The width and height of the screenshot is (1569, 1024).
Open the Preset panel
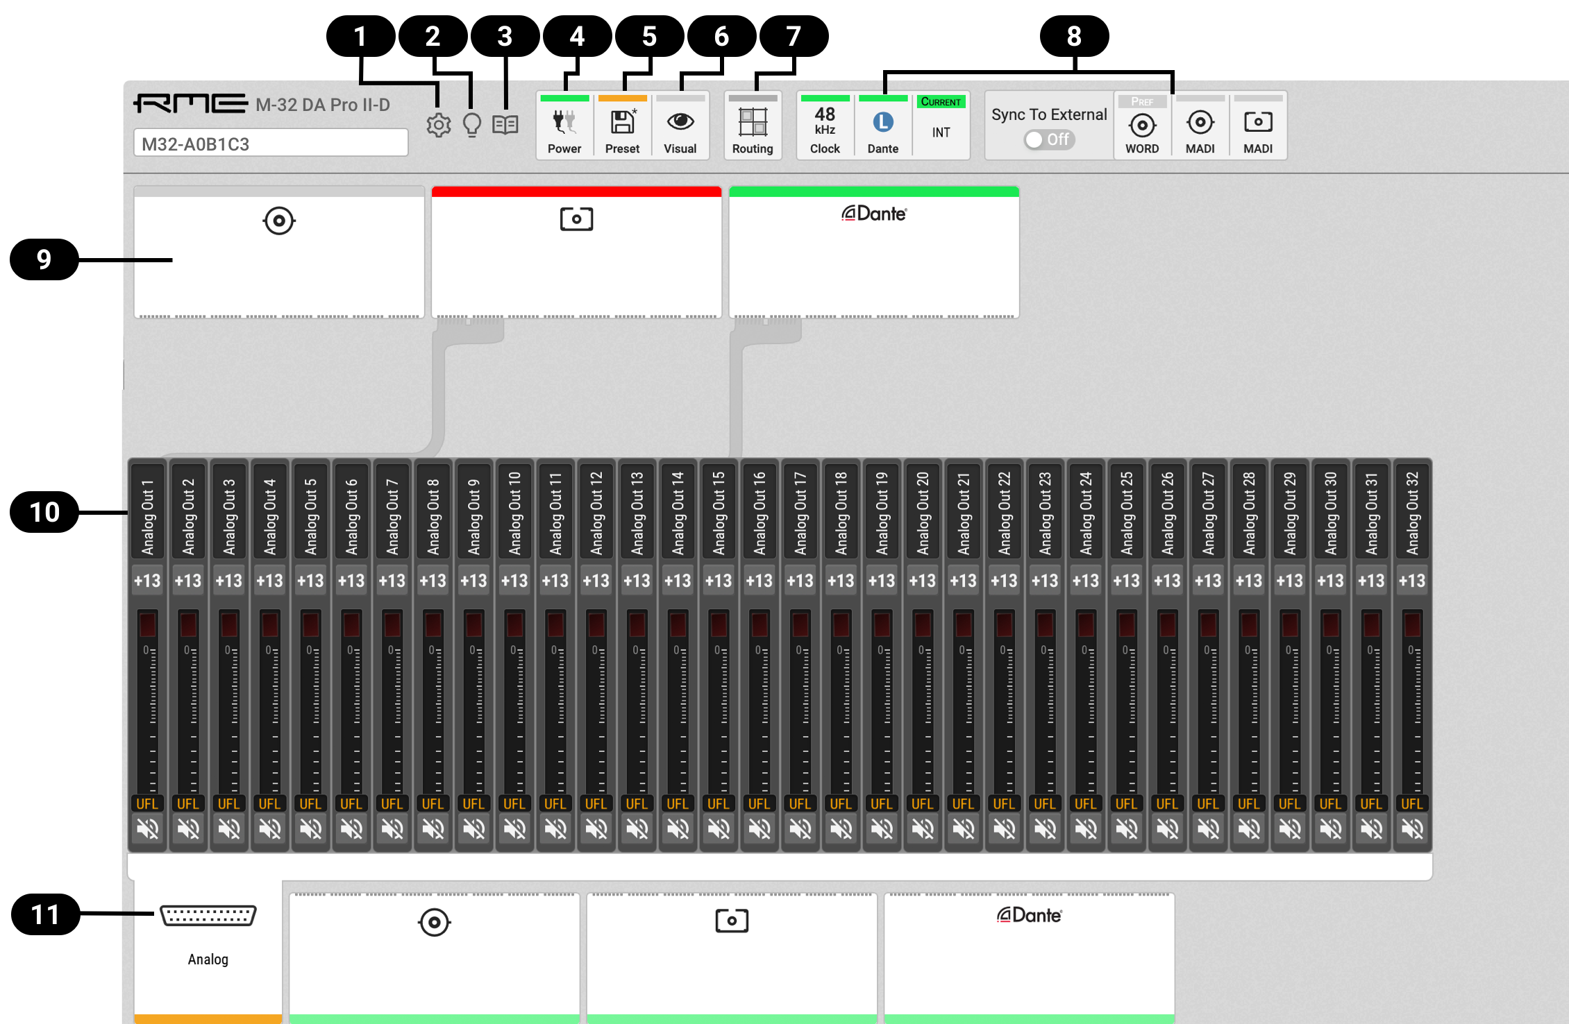point(622,126)
